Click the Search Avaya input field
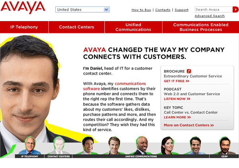This screenshot has height=168, width=239. [x=214, y=10]
